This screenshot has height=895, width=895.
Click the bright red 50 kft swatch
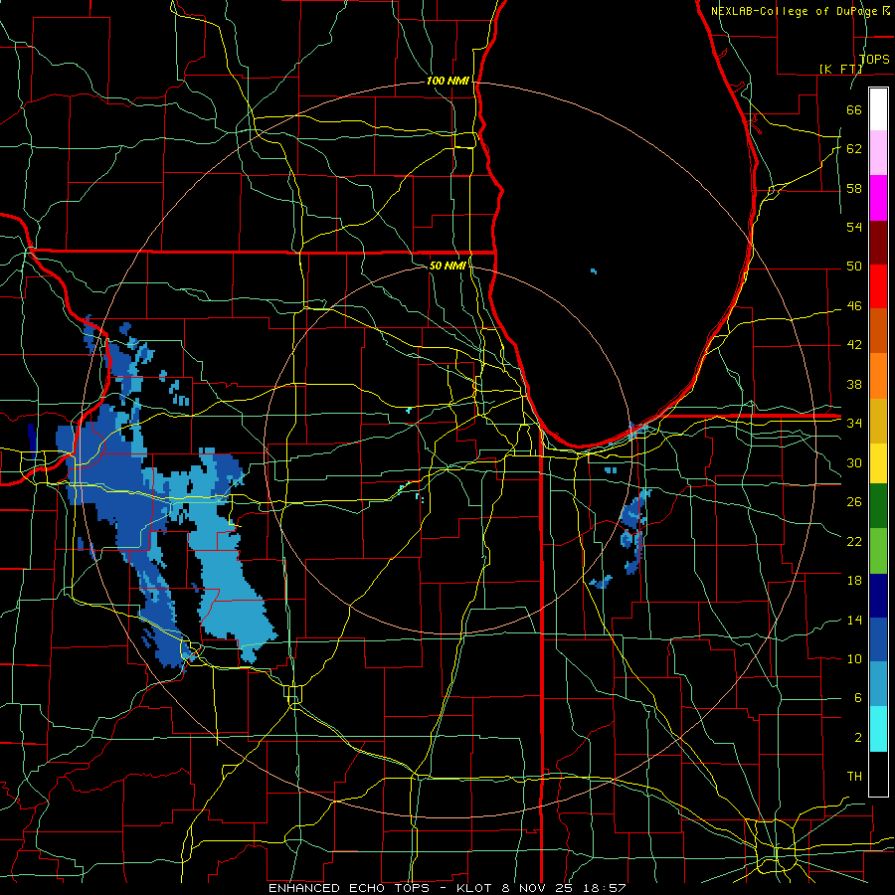tap(878, 286)
